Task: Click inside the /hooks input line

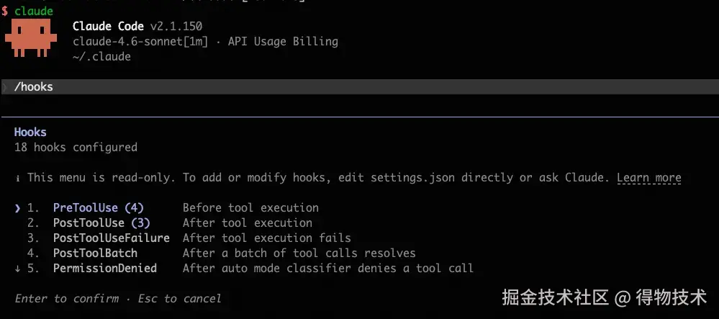Action: (360, 86)
